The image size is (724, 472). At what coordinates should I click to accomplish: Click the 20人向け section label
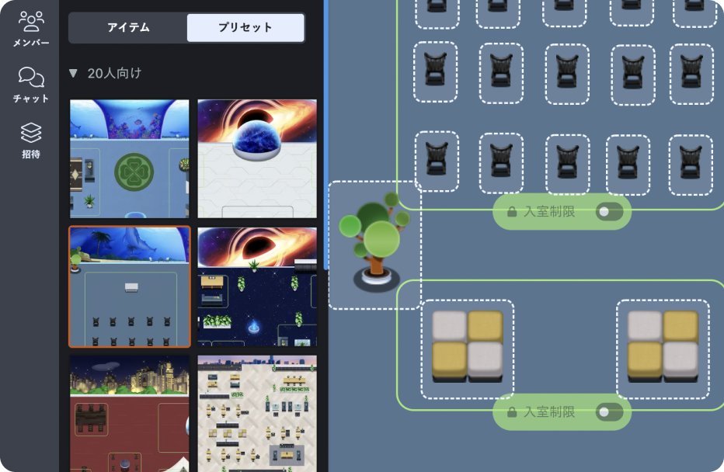tap(114, 73)
